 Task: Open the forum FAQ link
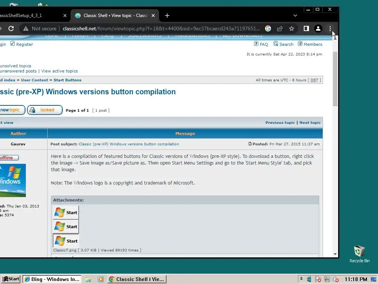pyautogui.click(x=264, y=44)
